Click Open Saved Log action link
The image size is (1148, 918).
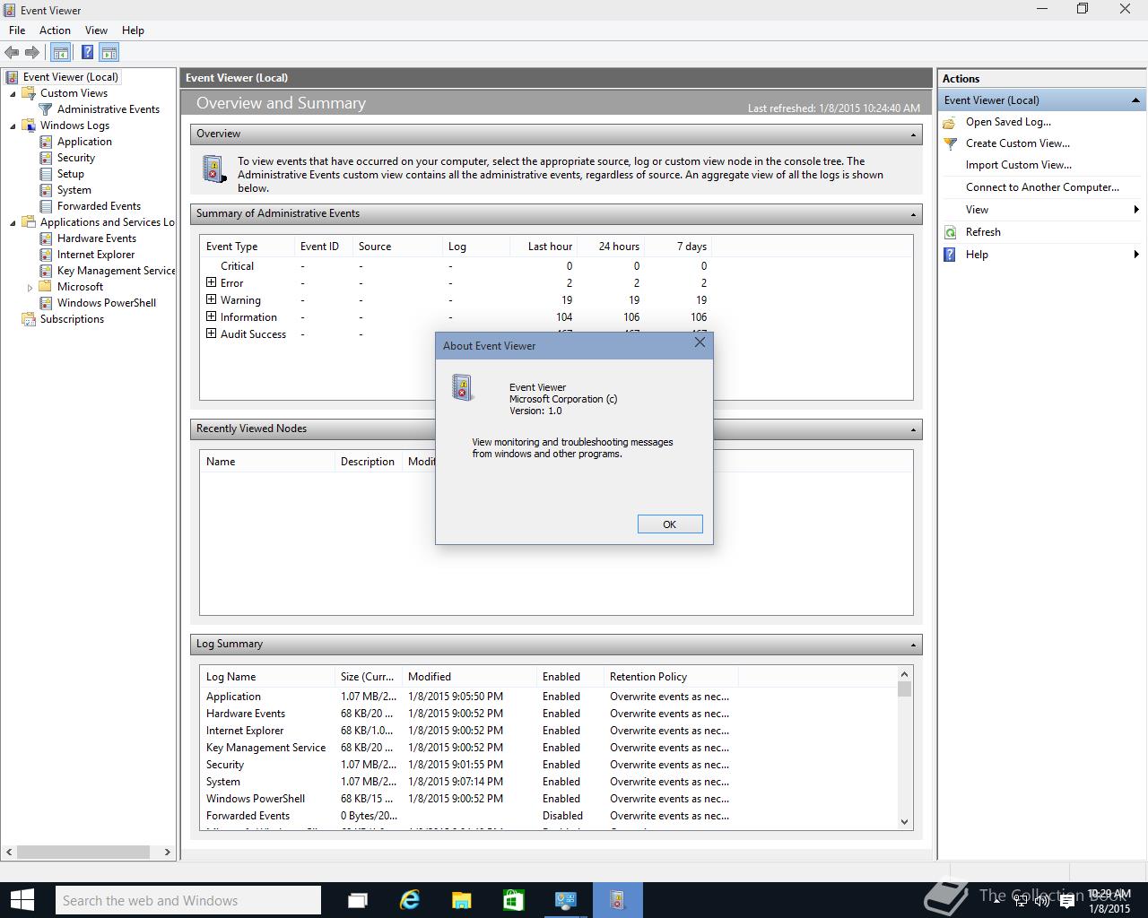point(1008,122)
